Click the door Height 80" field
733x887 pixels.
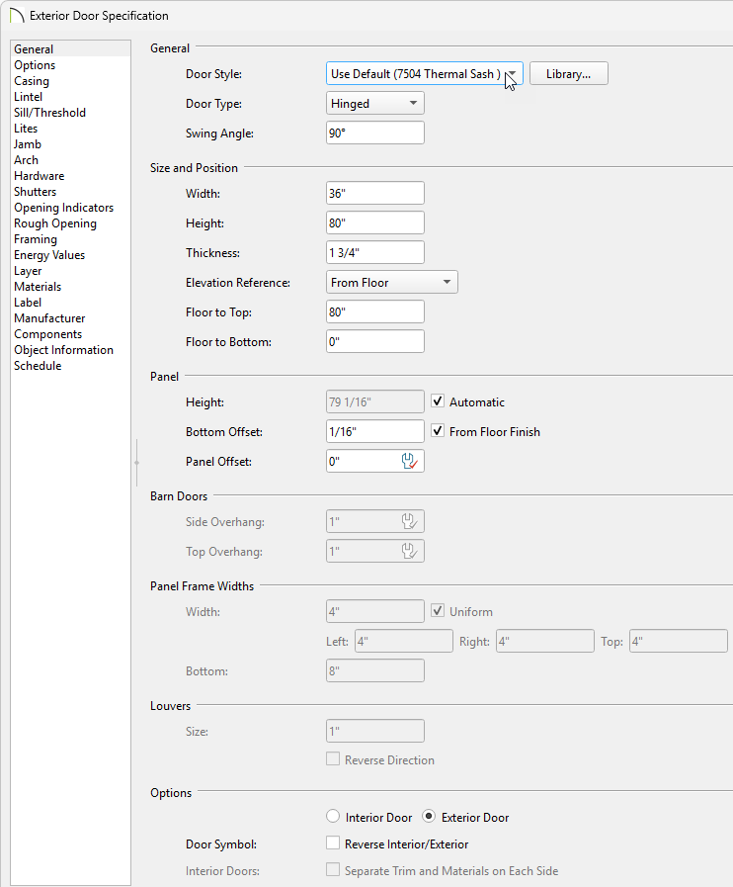tap(375, 222)
